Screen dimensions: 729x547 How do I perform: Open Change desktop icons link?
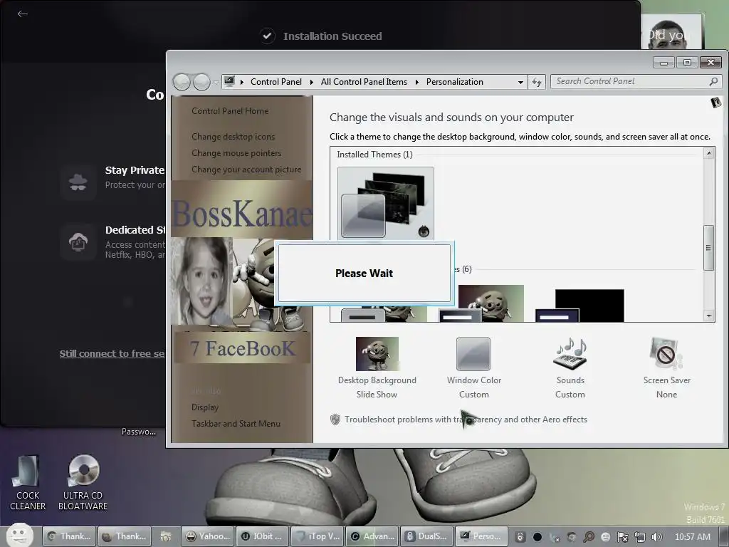coord(233,137)
